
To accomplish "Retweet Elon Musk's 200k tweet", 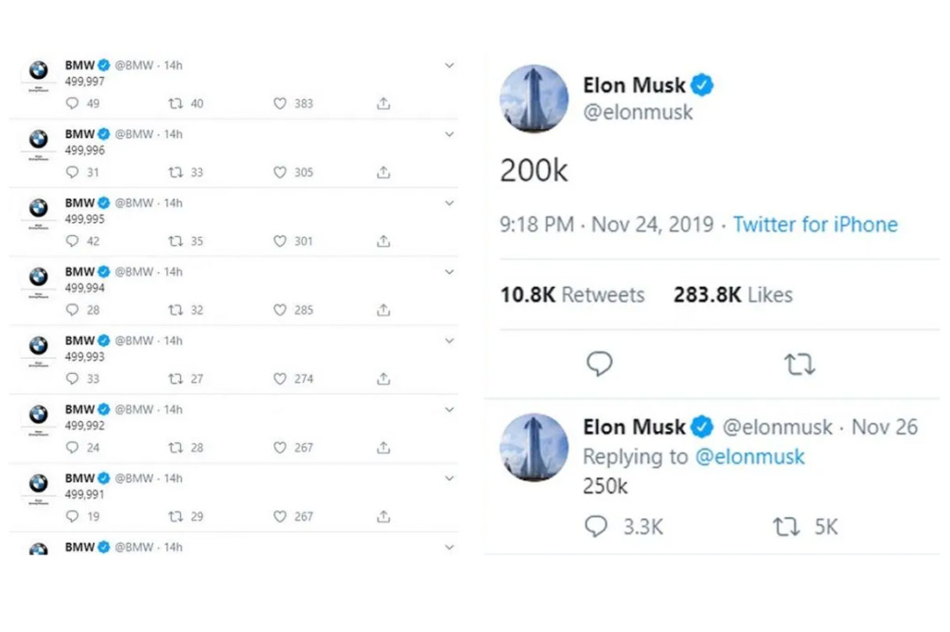I will pyautogui.click(x=799, y=364).
